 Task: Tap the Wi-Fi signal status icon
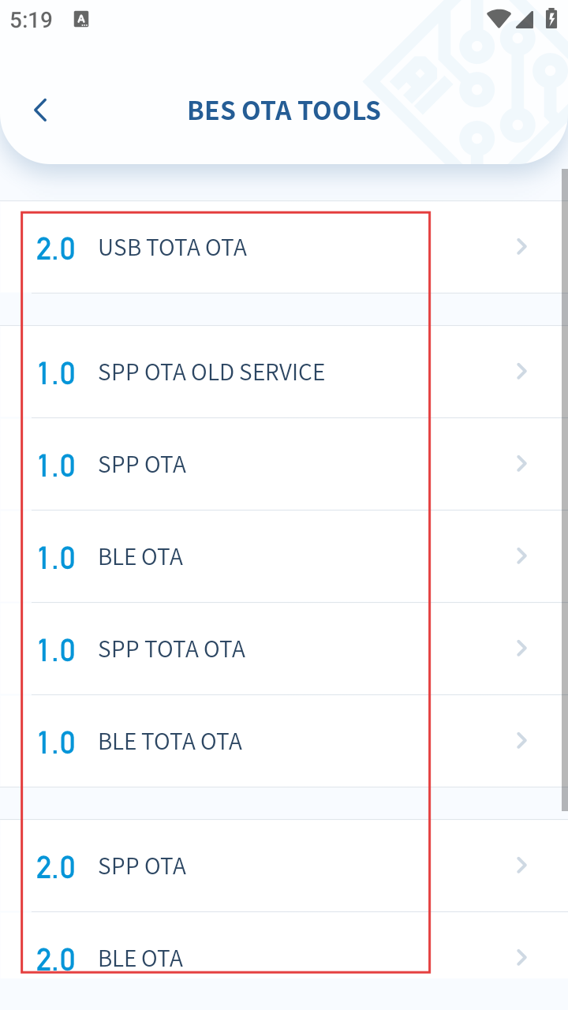click(498, 20)
